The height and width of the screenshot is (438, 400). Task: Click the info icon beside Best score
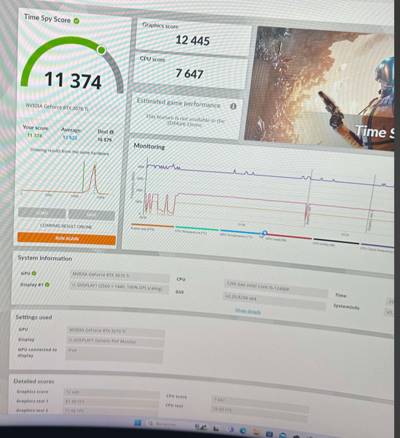tap(112, 131)
